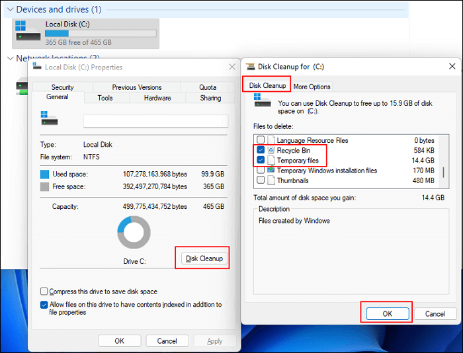This screenshot has width=463, height=353.
Task: Click the Temporary files page icon
Action: point(271,160)
